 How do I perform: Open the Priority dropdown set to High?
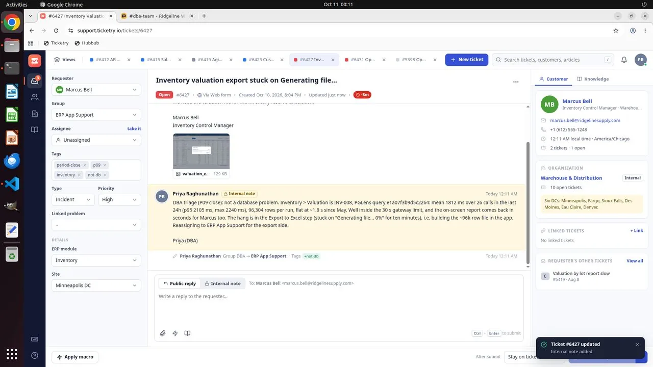(x=119, y=200)
